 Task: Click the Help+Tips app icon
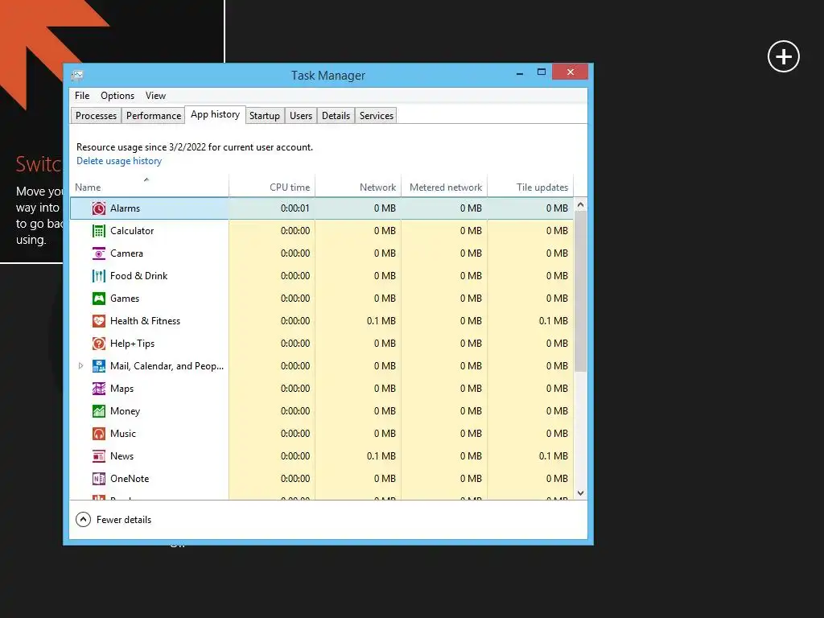(99, 344)
